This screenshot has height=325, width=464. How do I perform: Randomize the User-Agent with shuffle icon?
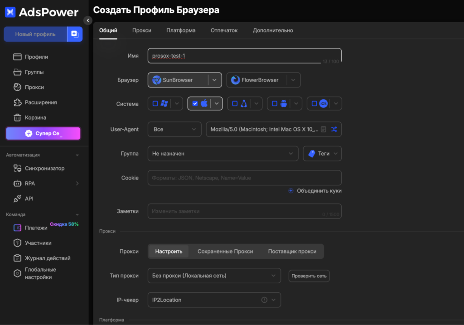(334, 129)
